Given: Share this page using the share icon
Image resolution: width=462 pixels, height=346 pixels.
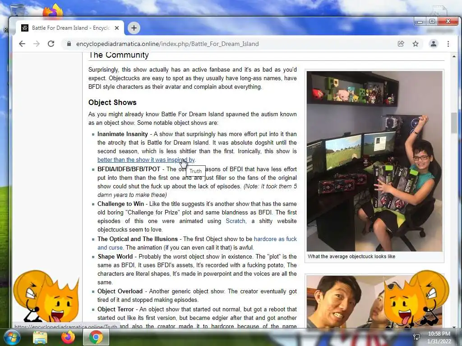Looking at the screenshot, I should (401, 44).
